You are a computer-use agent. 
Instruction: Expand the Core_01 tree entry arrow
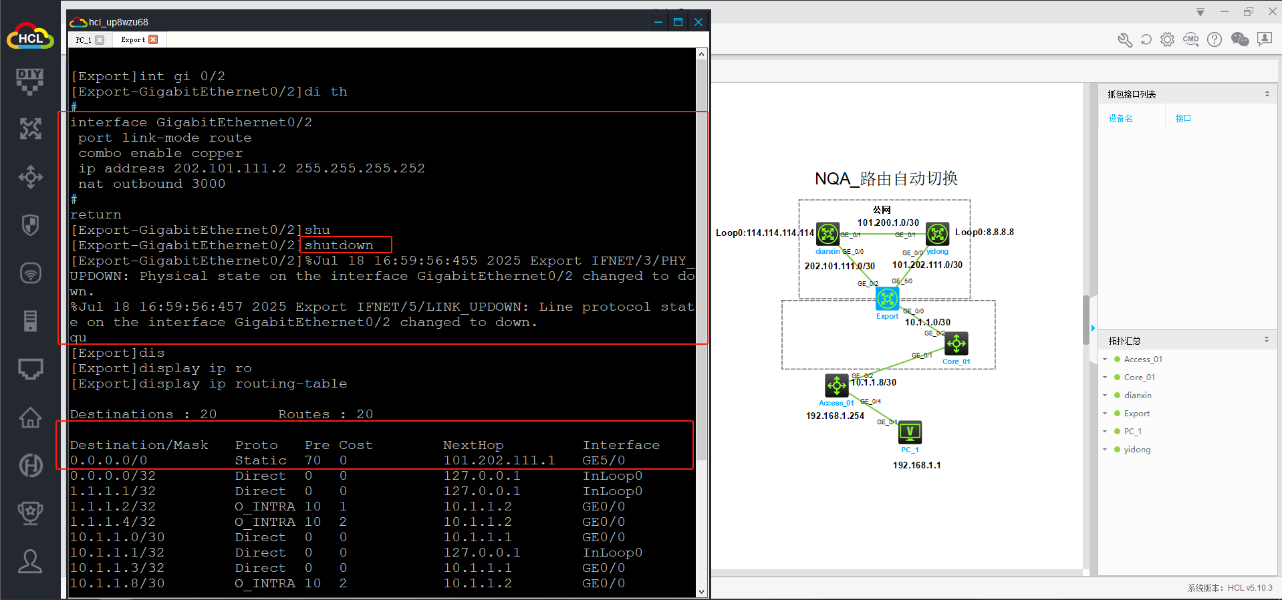point(1105,378)
